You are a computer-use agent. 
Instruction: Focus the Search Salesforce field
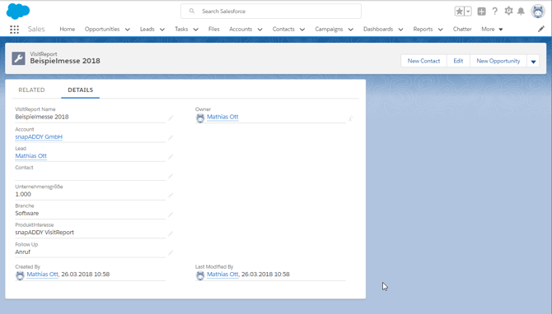(271, 12)
